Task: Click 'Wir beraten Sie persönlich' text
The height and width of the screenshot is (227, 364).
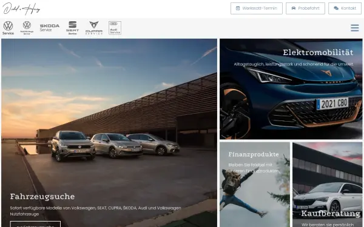Action: click(x=328, y=225)
